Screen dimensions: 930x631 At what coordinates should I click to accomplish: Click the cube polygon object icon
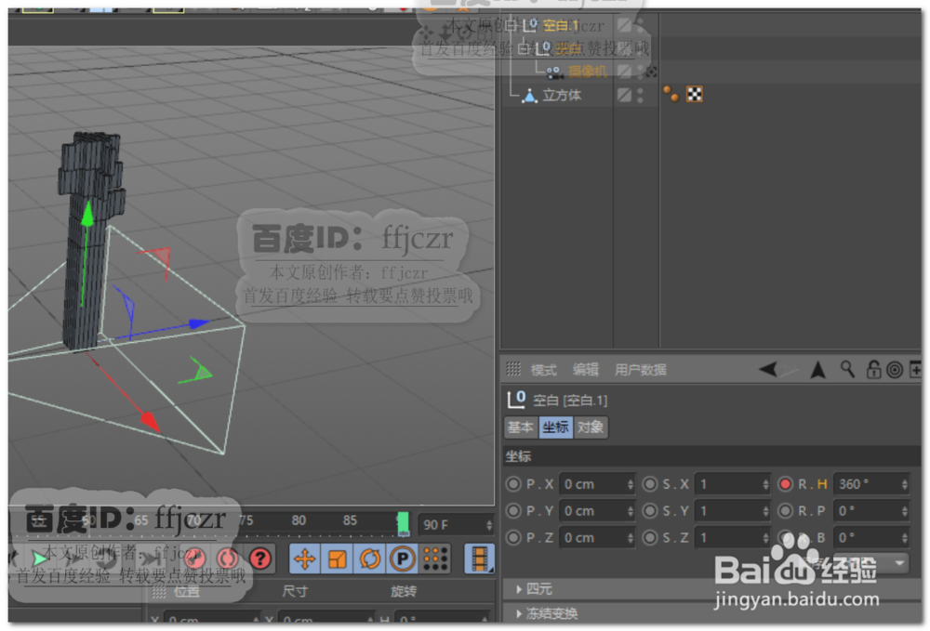click(x=529, y=96)
